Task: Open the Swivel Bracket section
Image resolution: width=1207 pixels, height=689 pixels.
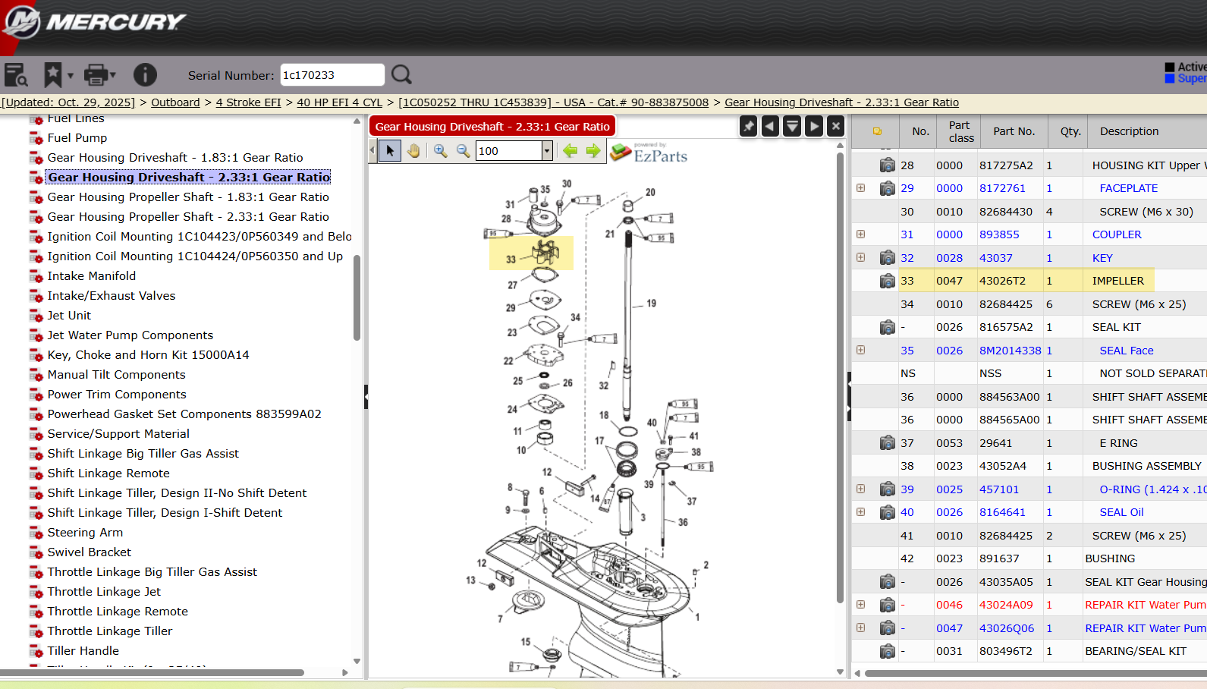Action: pos(90,552)
